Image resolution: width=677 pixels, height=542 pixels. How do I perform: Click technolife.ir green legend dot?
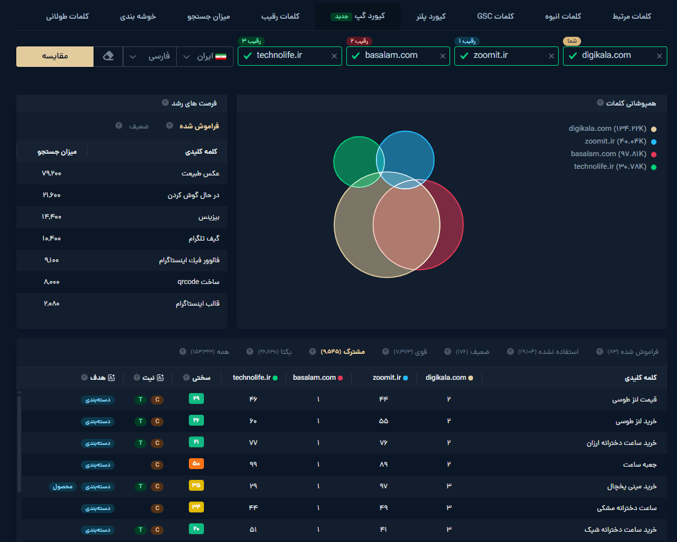pyautogui.click(x=653, y=167)
